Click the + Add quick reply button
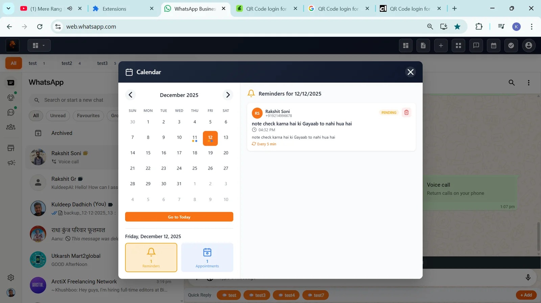Image resolution: width=541 pixels, height=303 pixels. tap(526, 295)
